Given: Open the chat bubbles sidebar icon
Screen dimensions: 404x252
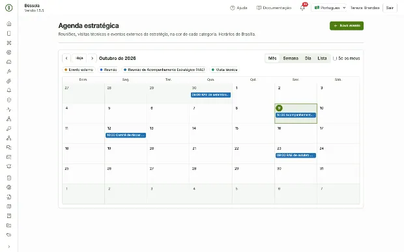Looking at the screenshot, I should pos(8,148).
